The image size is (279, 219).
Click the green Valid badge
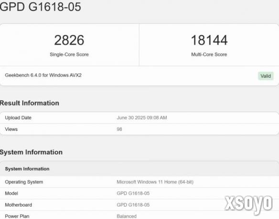(266, 76)
